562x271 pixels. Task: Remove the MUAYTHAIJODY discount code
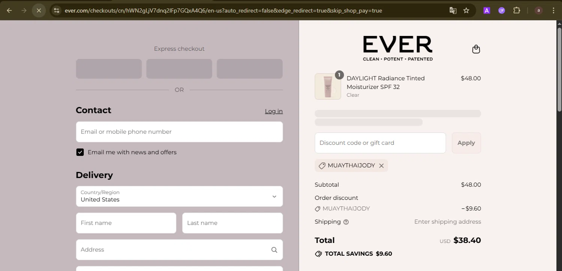point(381,166)
